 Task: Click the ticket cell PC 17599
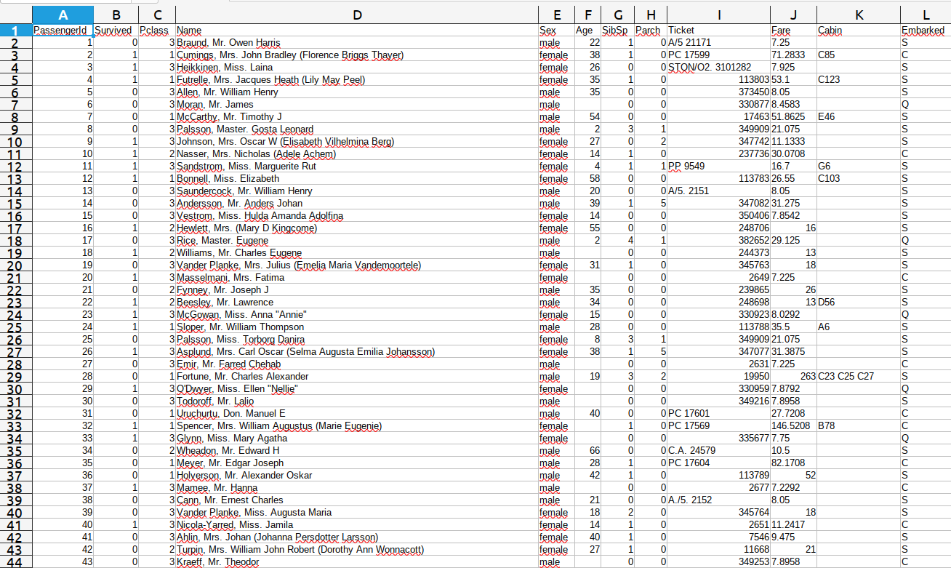(718, 55)
